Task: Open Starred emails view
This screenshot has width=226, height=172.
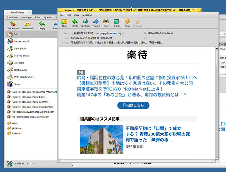Action: click(x=31, y=55)
